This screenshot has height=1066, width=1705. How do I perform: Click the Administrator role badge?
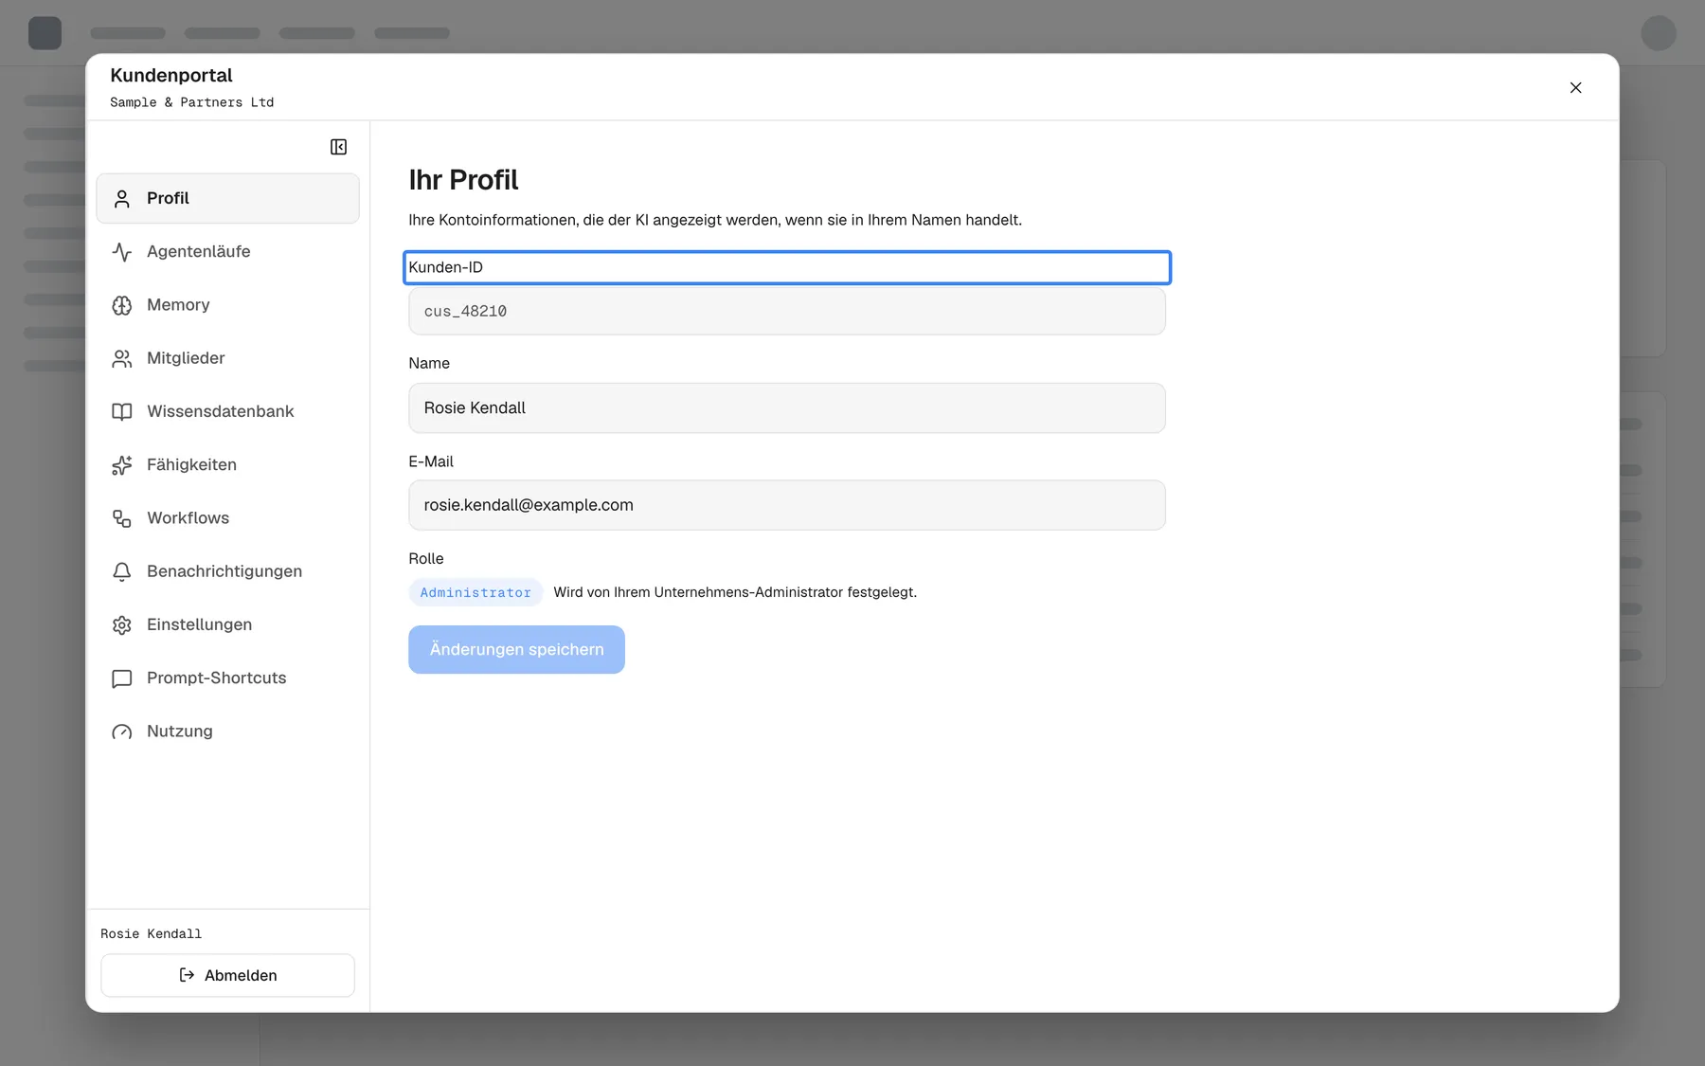tap(476, 592)
